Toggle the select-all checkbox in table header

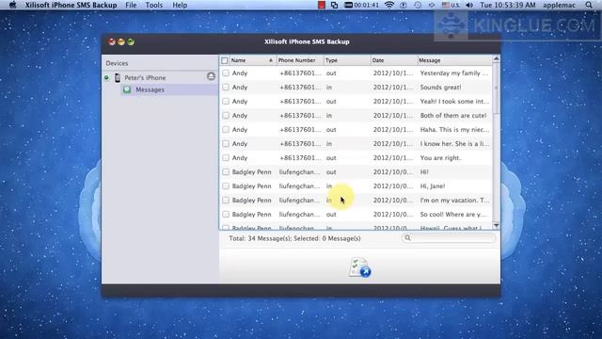tap(225, 60)
